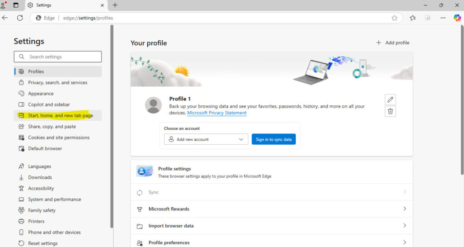Viewport: 464px width, 247px height.
Task: Go to Appearance settings
Action: point(58,93)
